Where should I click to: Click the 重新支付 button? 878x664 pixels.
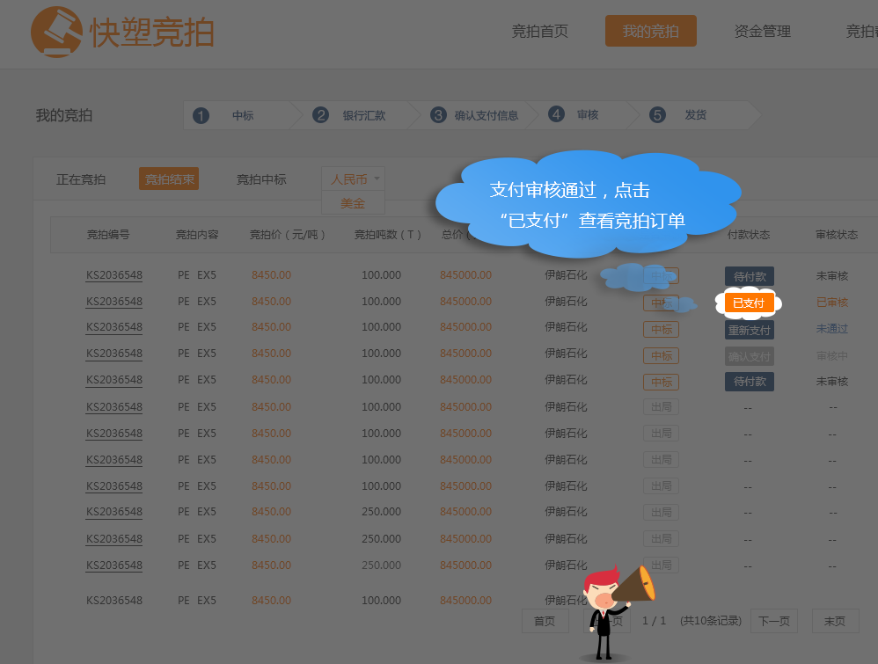(x=750, y=330)
